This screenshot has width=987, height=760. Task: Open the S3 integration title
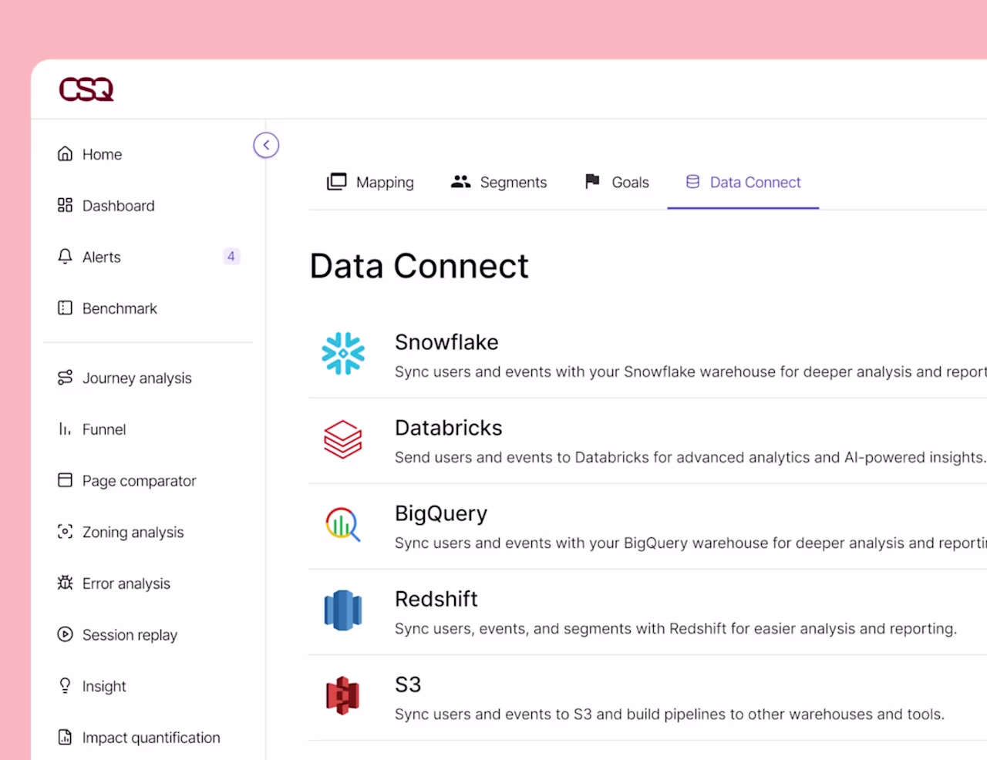408,684
